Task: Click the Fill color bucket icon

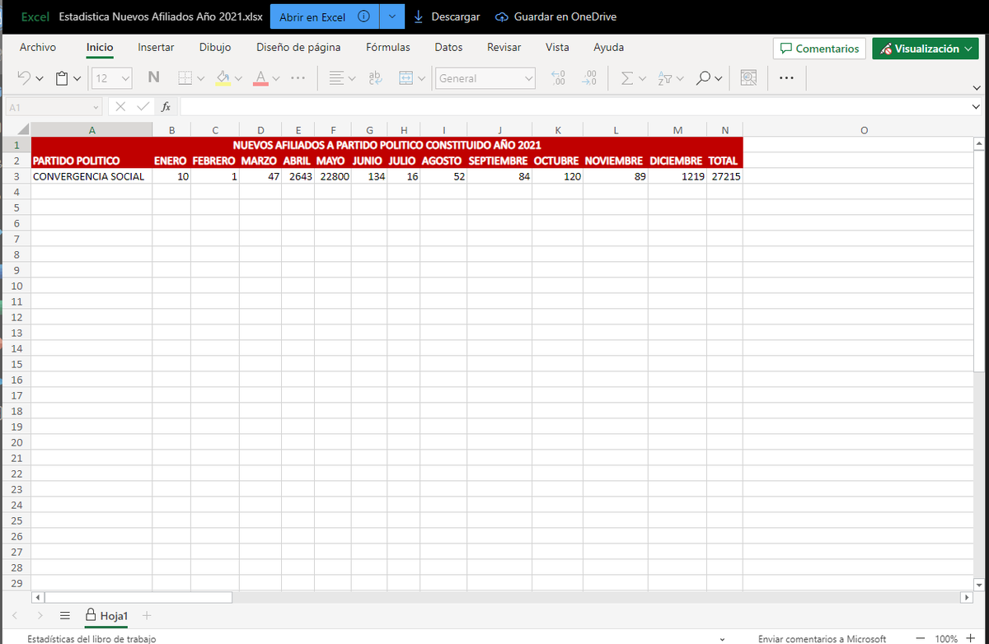Action: coord(223,78)
